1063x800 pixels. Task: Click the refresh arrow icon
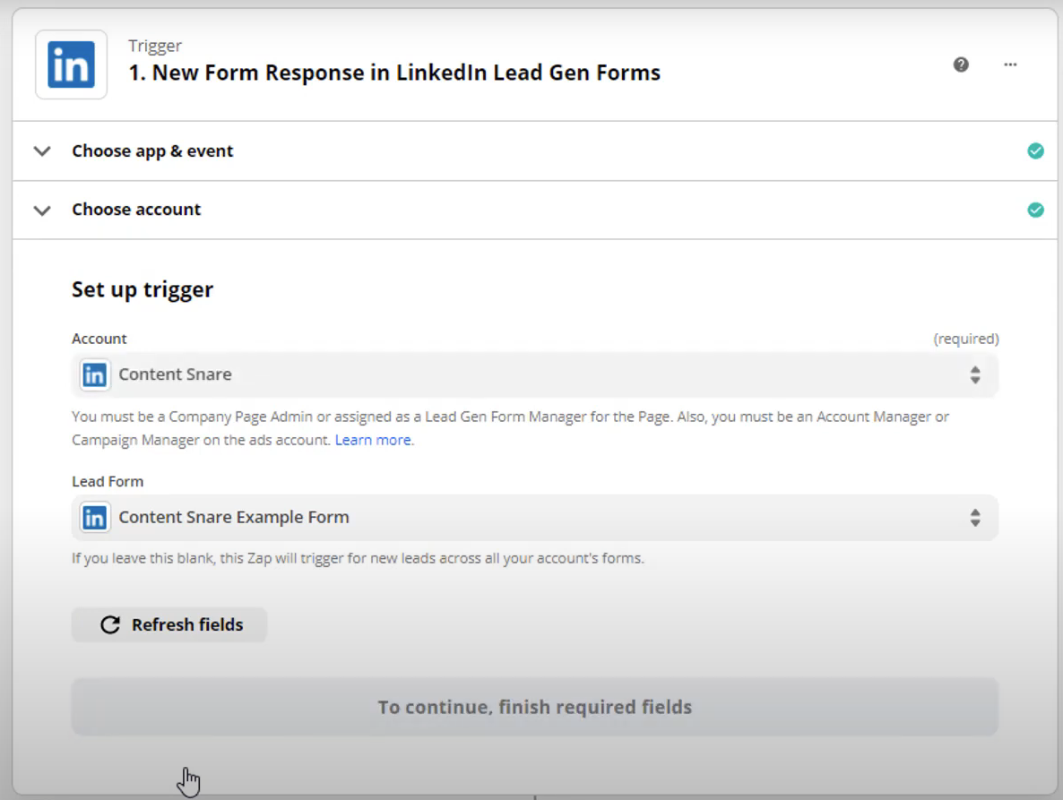pos(110,624)
